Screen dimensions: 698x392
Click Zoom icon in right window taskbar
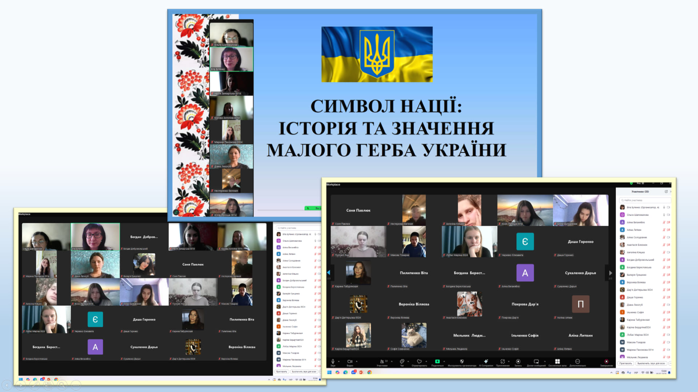[353, 372]
